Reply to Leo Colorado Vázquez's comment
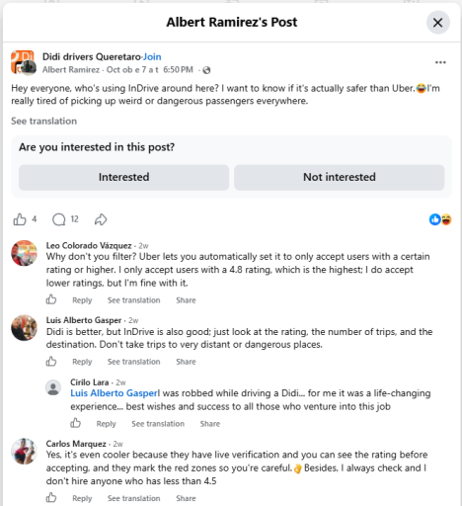Screen dimensions: 462x506 tap(82, 300)
